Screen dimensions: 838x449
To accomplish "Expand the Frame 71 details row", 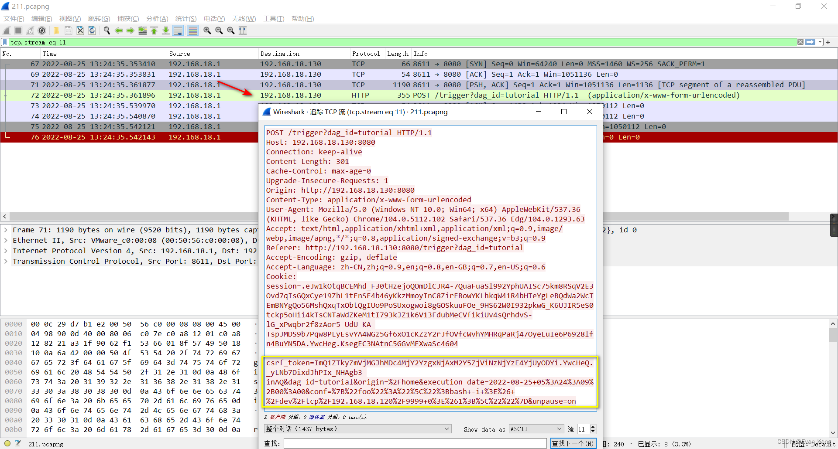I will coord(6,230).
